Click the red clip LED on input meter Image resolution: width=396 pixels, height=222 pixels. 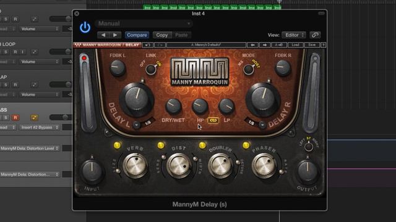point(84,59)
